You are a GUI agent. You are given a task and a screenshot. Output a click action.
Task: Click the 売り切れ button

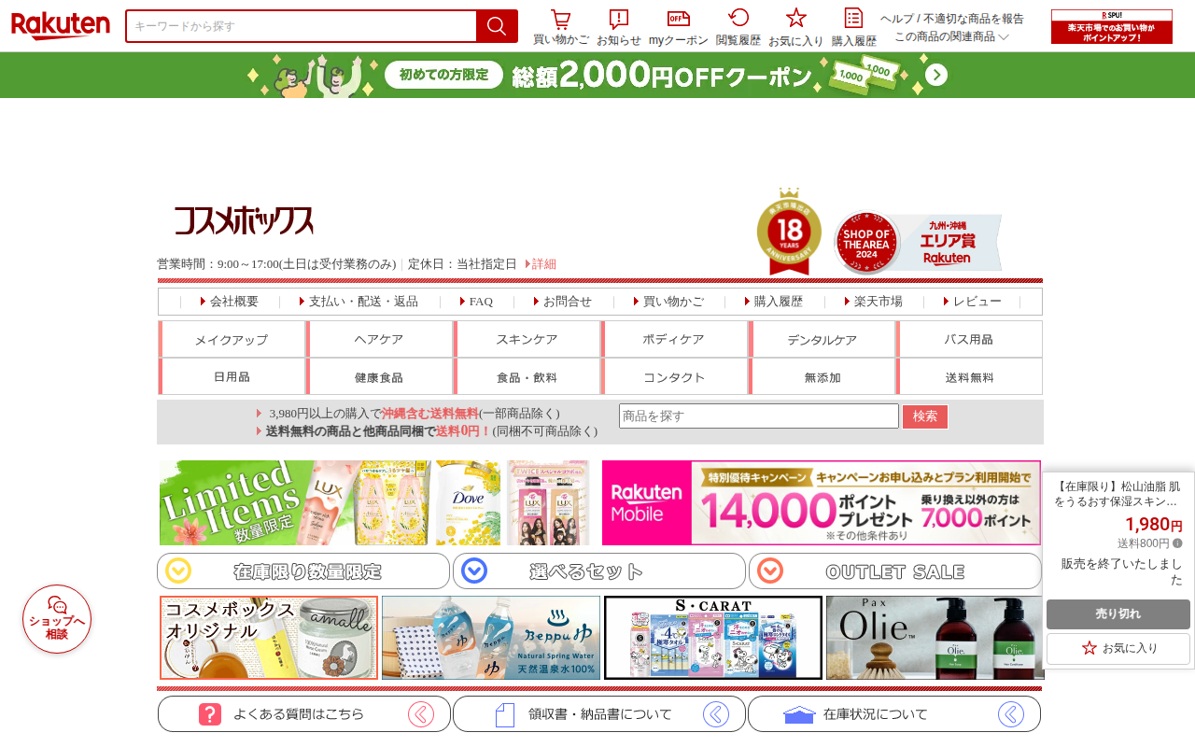[x=1118, y=614]
